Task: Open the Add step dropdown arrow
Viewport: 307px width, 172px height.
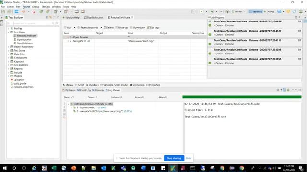Action: (x=74, y=28)
